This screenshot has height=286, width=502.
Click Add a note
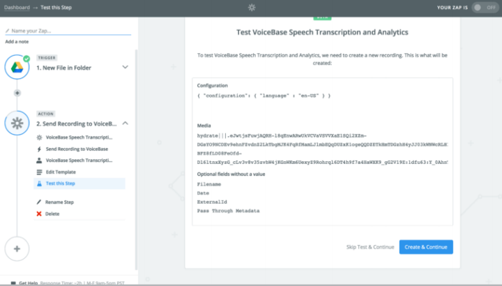(x=17, y=42)
